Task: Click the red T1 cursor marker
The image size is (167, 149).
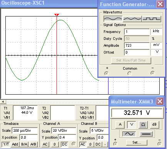Action: click(57, 15)
